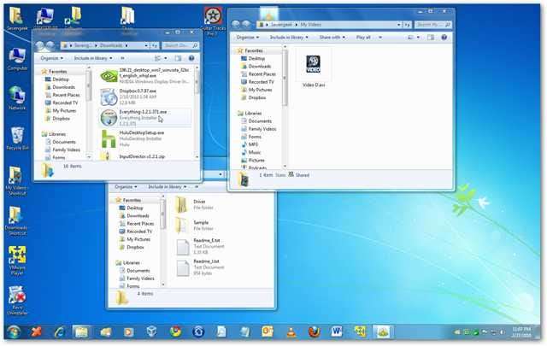Select Everything-1.2.1.371.exe in Downloads
The height and width of the screenshot is (346, 547).
point(146,118)
